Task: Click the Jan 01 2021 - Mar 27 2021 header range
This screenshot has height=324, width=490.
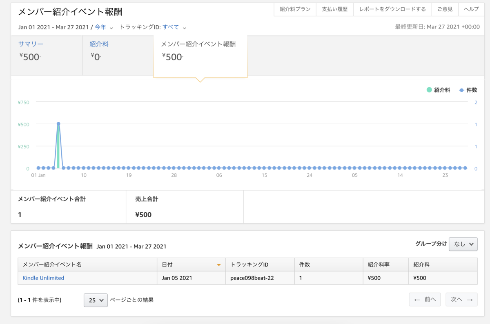Action: pyautogui.click(x=53, y=27)
